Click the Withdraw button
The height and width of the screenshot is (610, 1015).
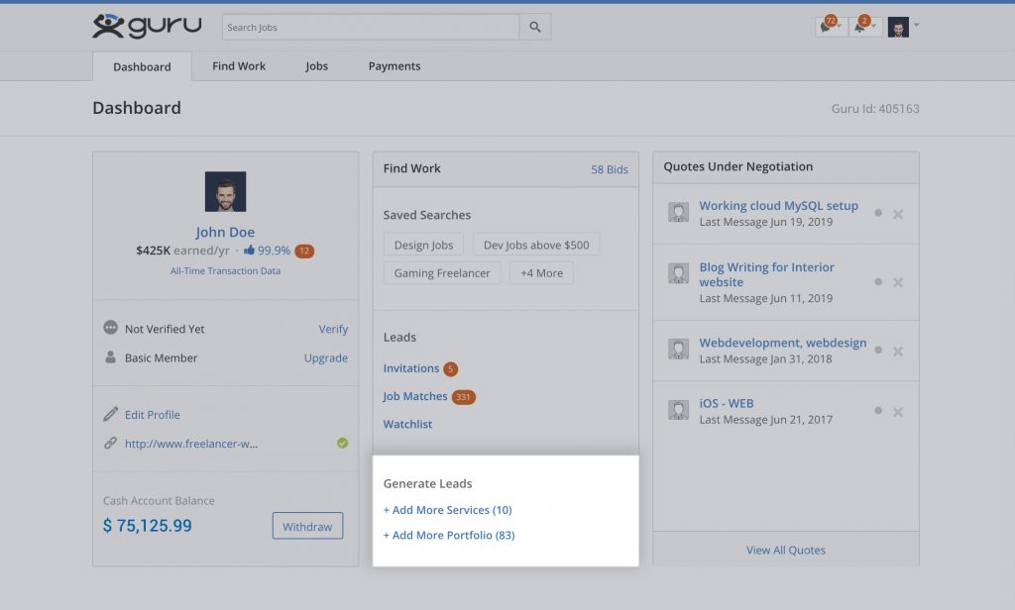point(307,526)
